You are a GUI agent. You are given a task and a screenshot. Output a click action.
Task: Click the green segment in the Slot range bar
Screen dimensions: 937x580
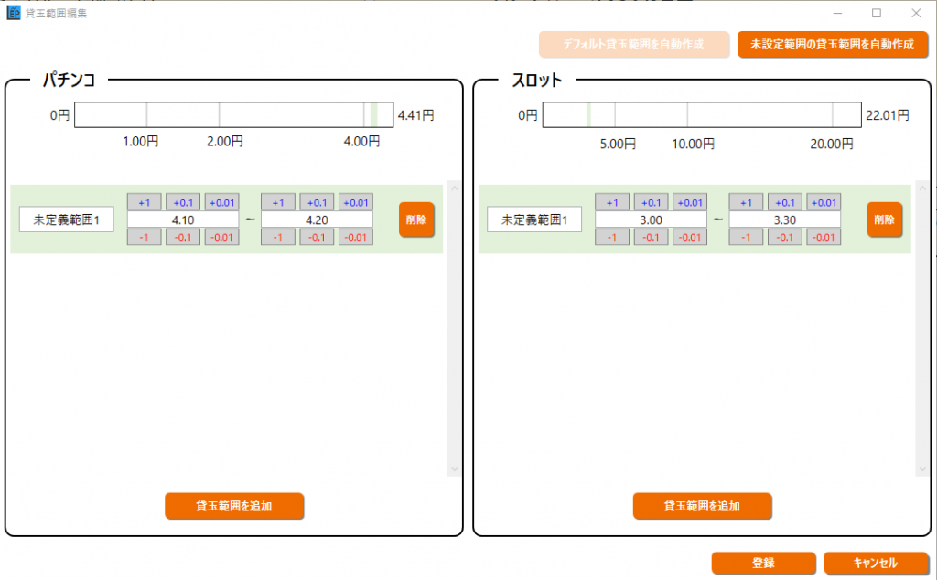click(x=588, y=114)
